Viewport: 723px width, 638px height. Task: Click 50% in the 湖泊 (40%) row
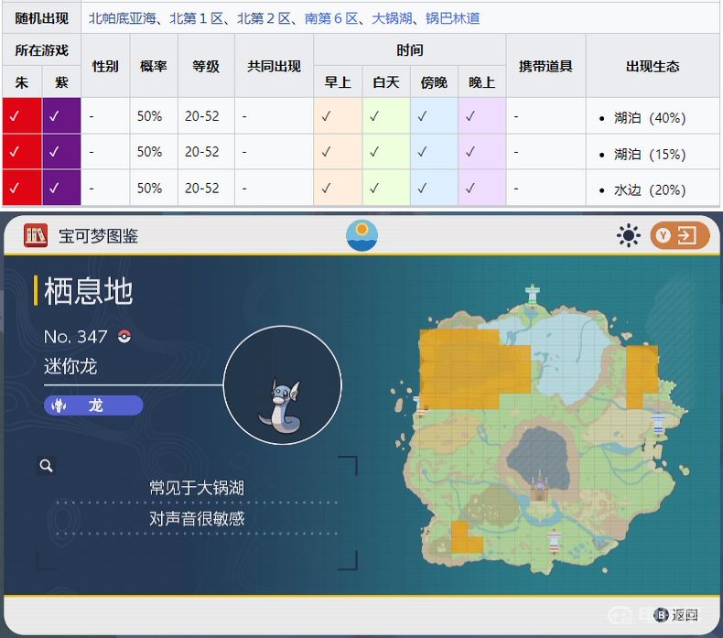(x=149, y=116)
